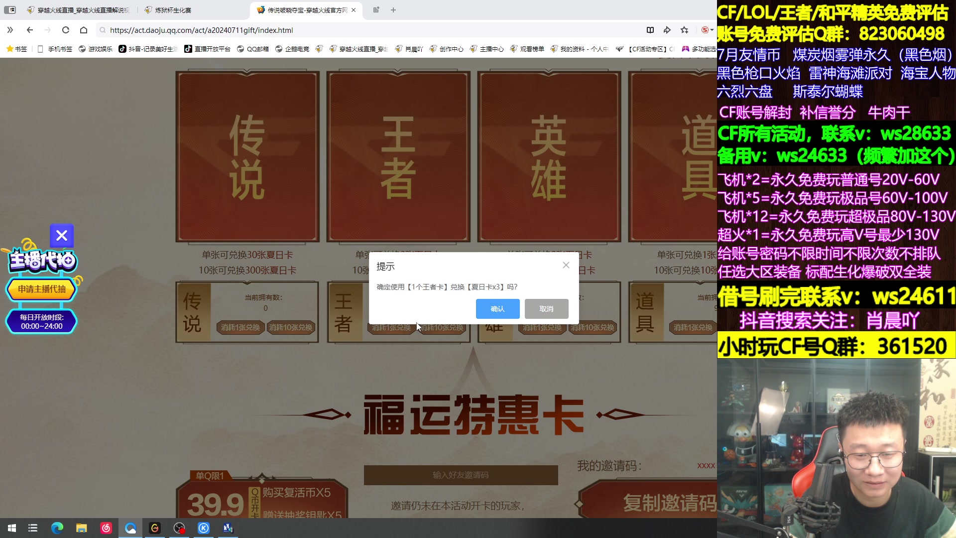Open 我的资料 bookmark

[x=579, y=49]
